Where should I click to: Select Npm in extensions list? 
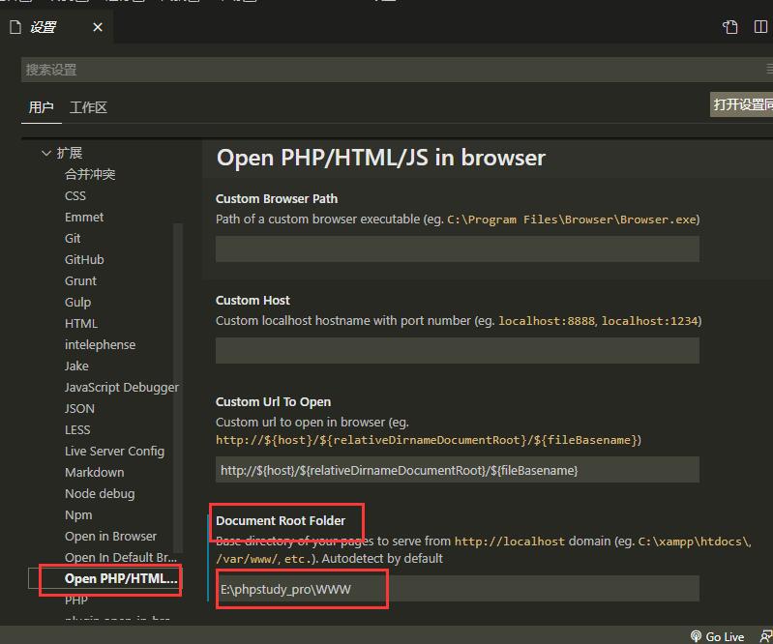78,514
